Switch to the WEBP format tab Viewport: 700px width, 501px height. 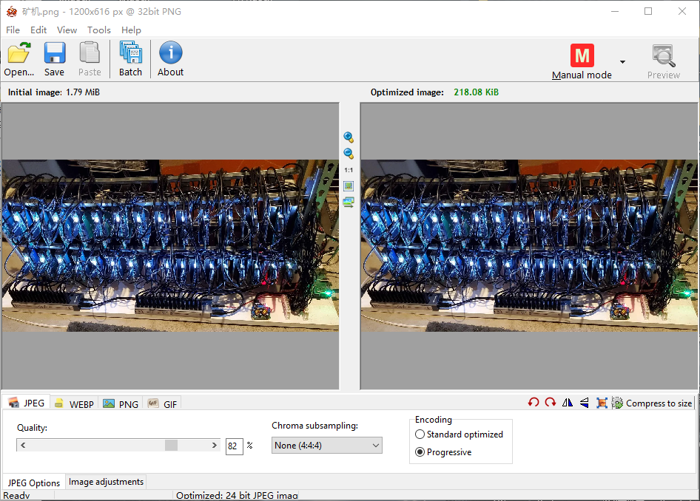[74, 404]
